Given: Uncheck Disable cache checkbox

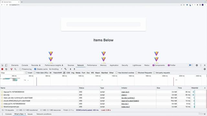Looking at the screenshot, I should 35,69.
